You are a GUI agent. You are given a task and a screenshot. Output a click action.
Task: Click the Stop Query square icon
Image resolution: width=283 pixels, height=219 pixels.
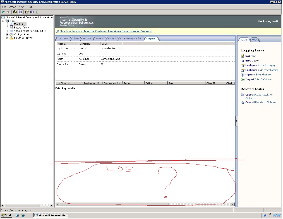(x=243, y=61)
